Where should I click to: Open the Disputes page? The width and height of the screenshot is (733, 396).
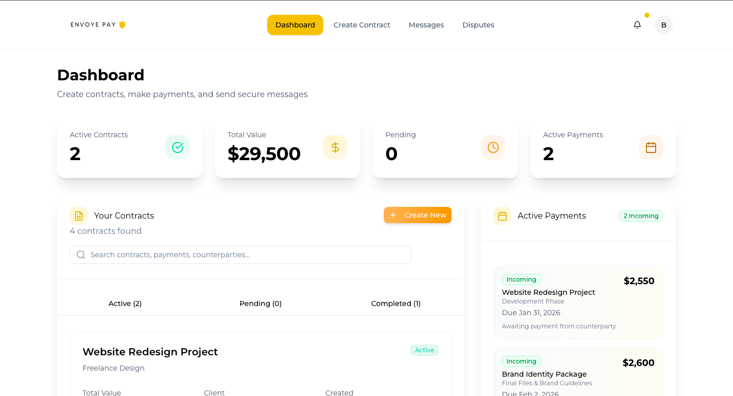[x=478, y=25]
